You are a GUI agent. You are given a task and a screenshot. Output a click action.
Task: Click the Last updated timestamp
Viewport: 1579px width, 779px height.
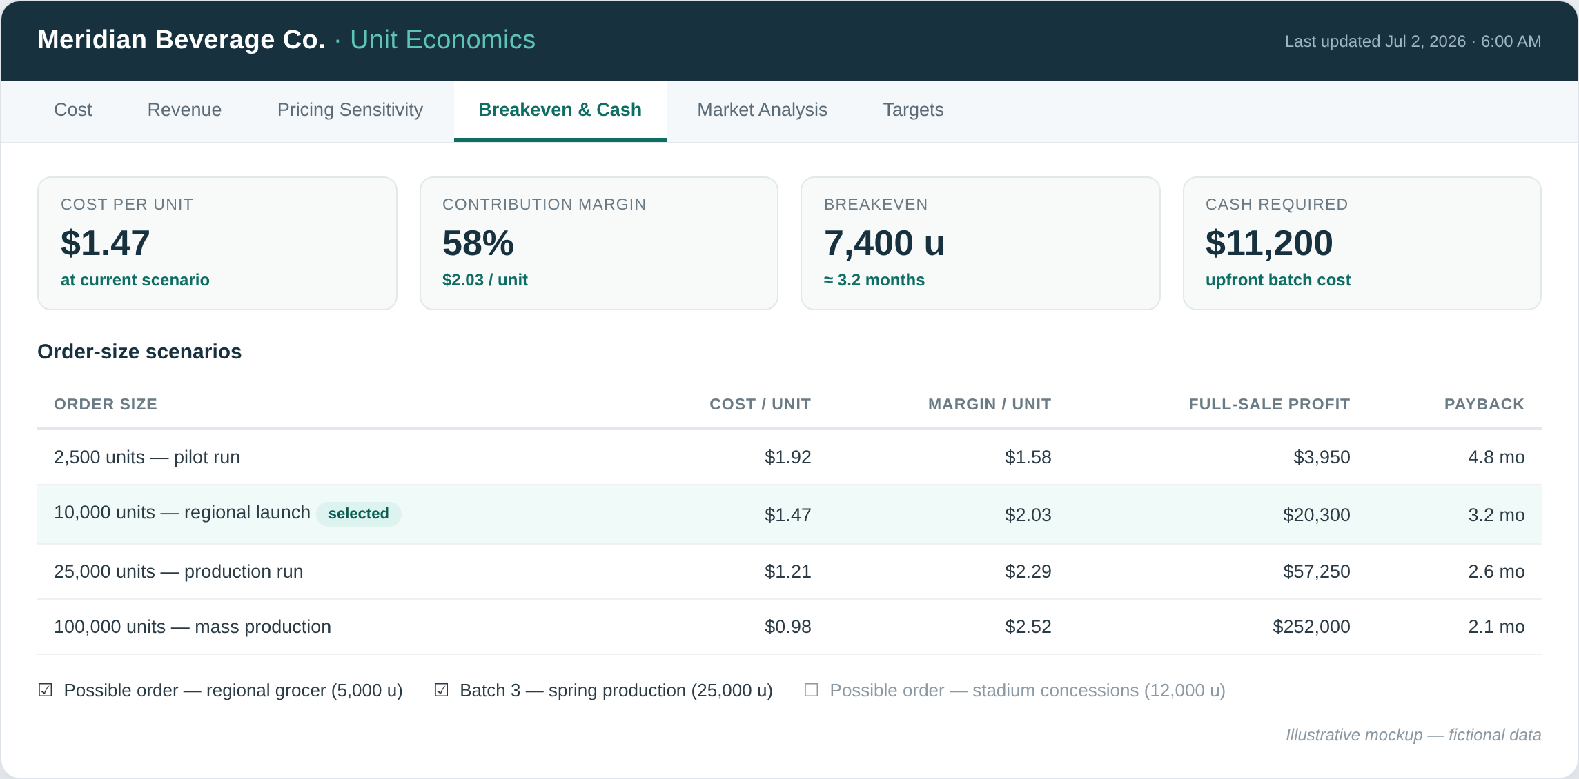(x=1413, y=41)
